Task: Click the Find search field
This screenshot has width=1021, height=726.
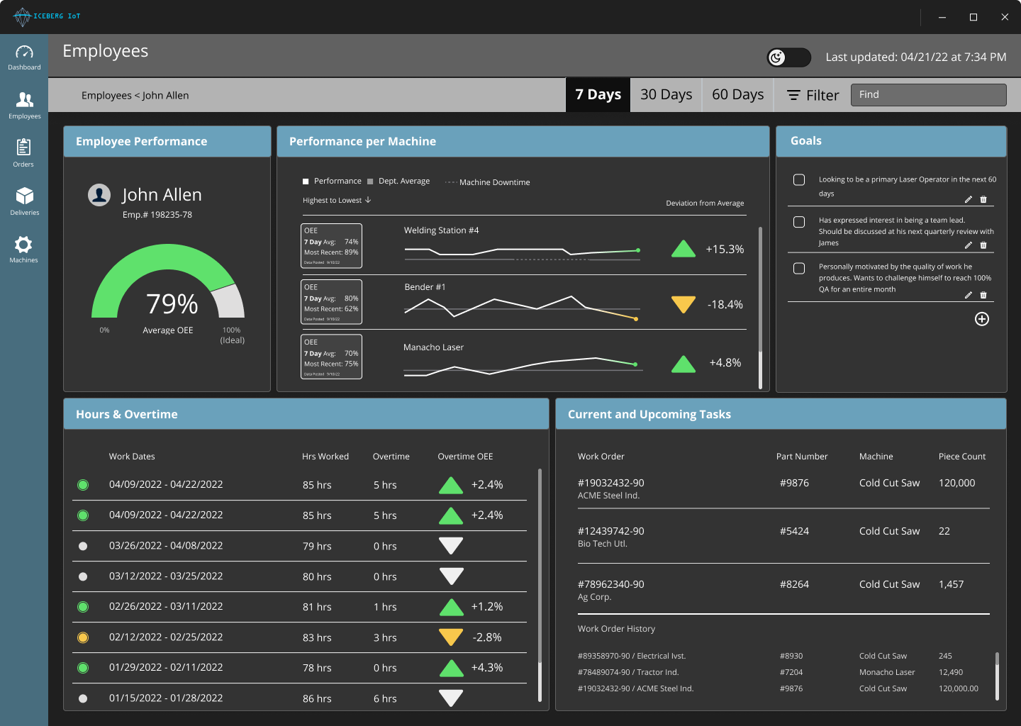Action: point(928,95)
